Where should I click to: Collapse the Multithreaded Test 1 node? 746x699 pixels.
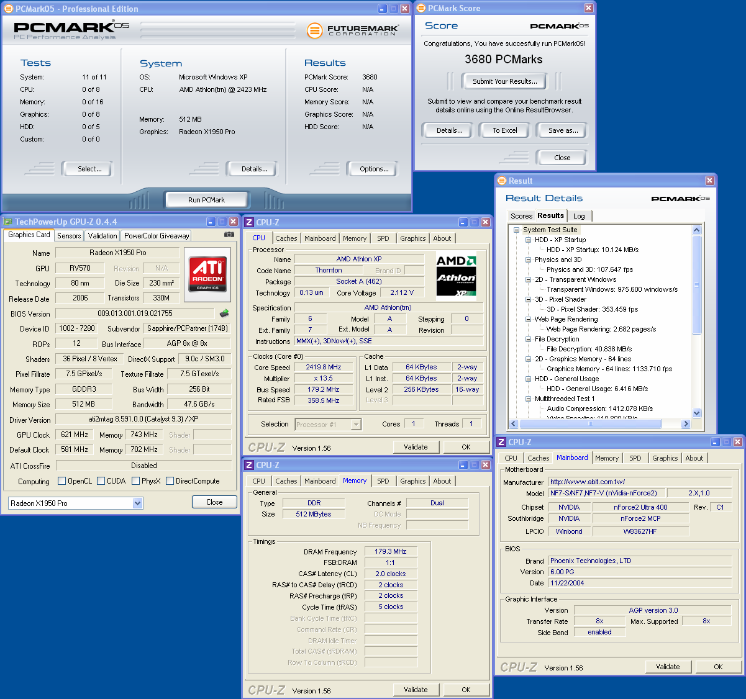[x=528, y=399]
